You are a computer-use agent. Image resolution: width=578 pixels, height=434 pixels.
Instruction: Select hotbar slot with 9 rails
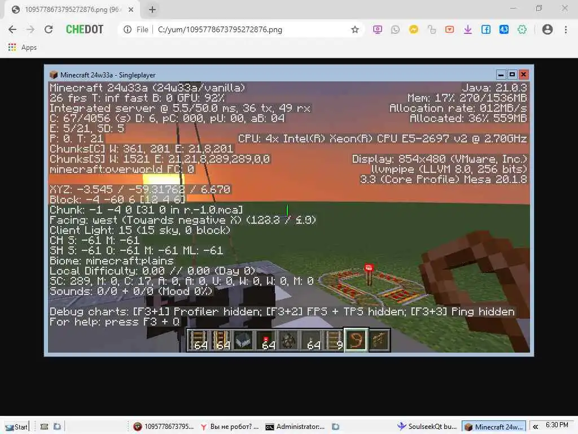click(x=334, y=340)
